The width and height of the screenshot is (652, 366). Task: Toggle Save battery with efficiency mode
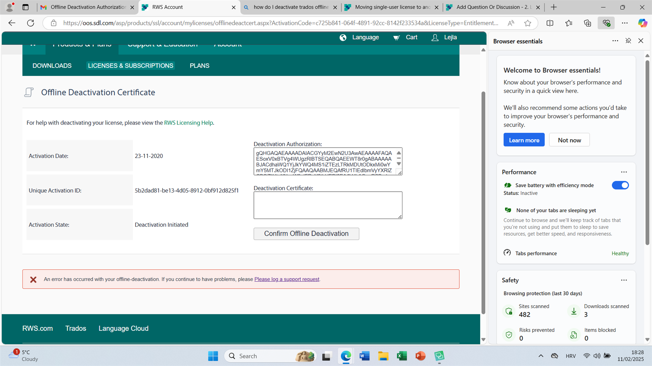[x=620, y=185]
